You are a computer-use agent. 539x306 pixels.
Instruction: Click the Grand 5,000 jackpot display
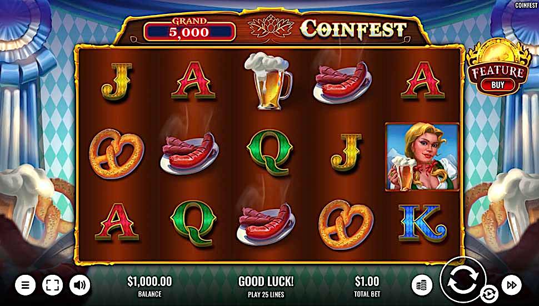(189, 29)
